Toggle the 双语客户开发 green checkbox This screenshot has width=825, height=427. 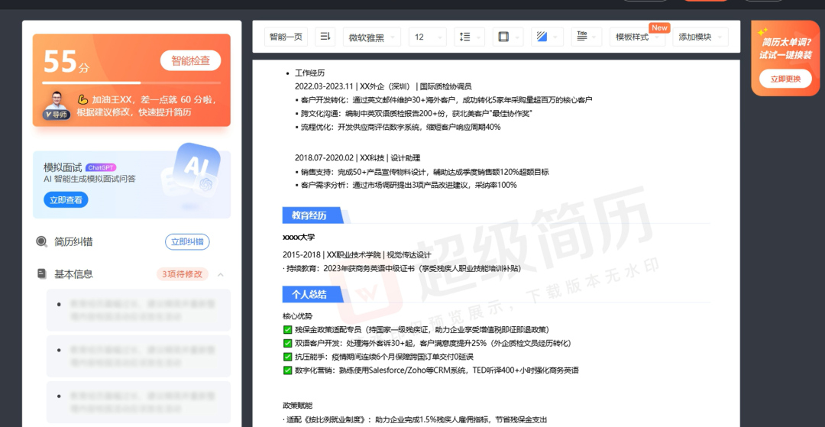click(287, 343)
